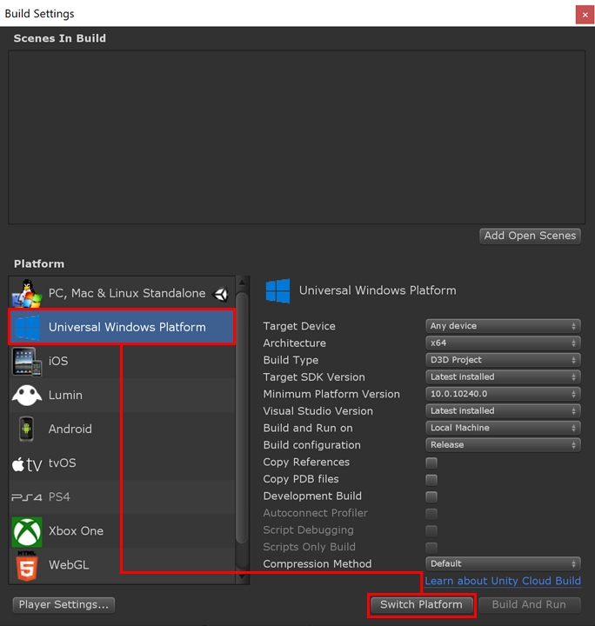Open the Target Device dropdown
The height and width of the screenshot is (626, 595).
point(503,326)
